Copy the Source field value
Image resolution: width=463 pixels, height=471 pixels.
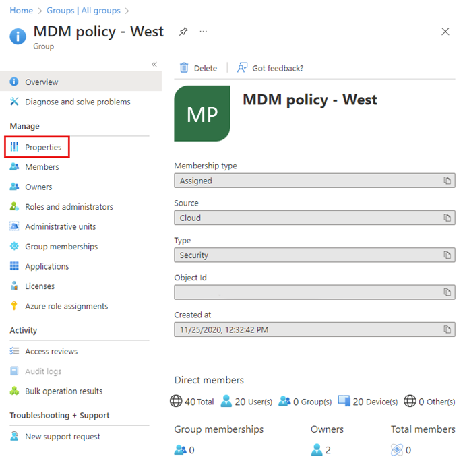[447, 218]
